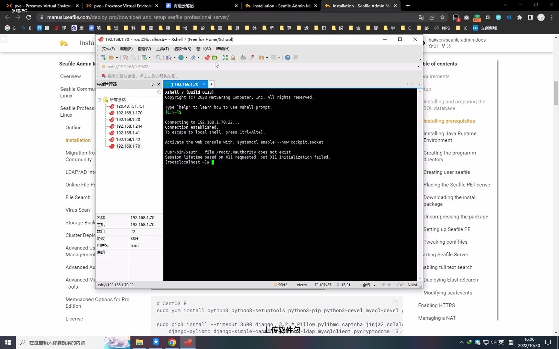Click the speech bubble feedback icon

(x=295, y=58)
